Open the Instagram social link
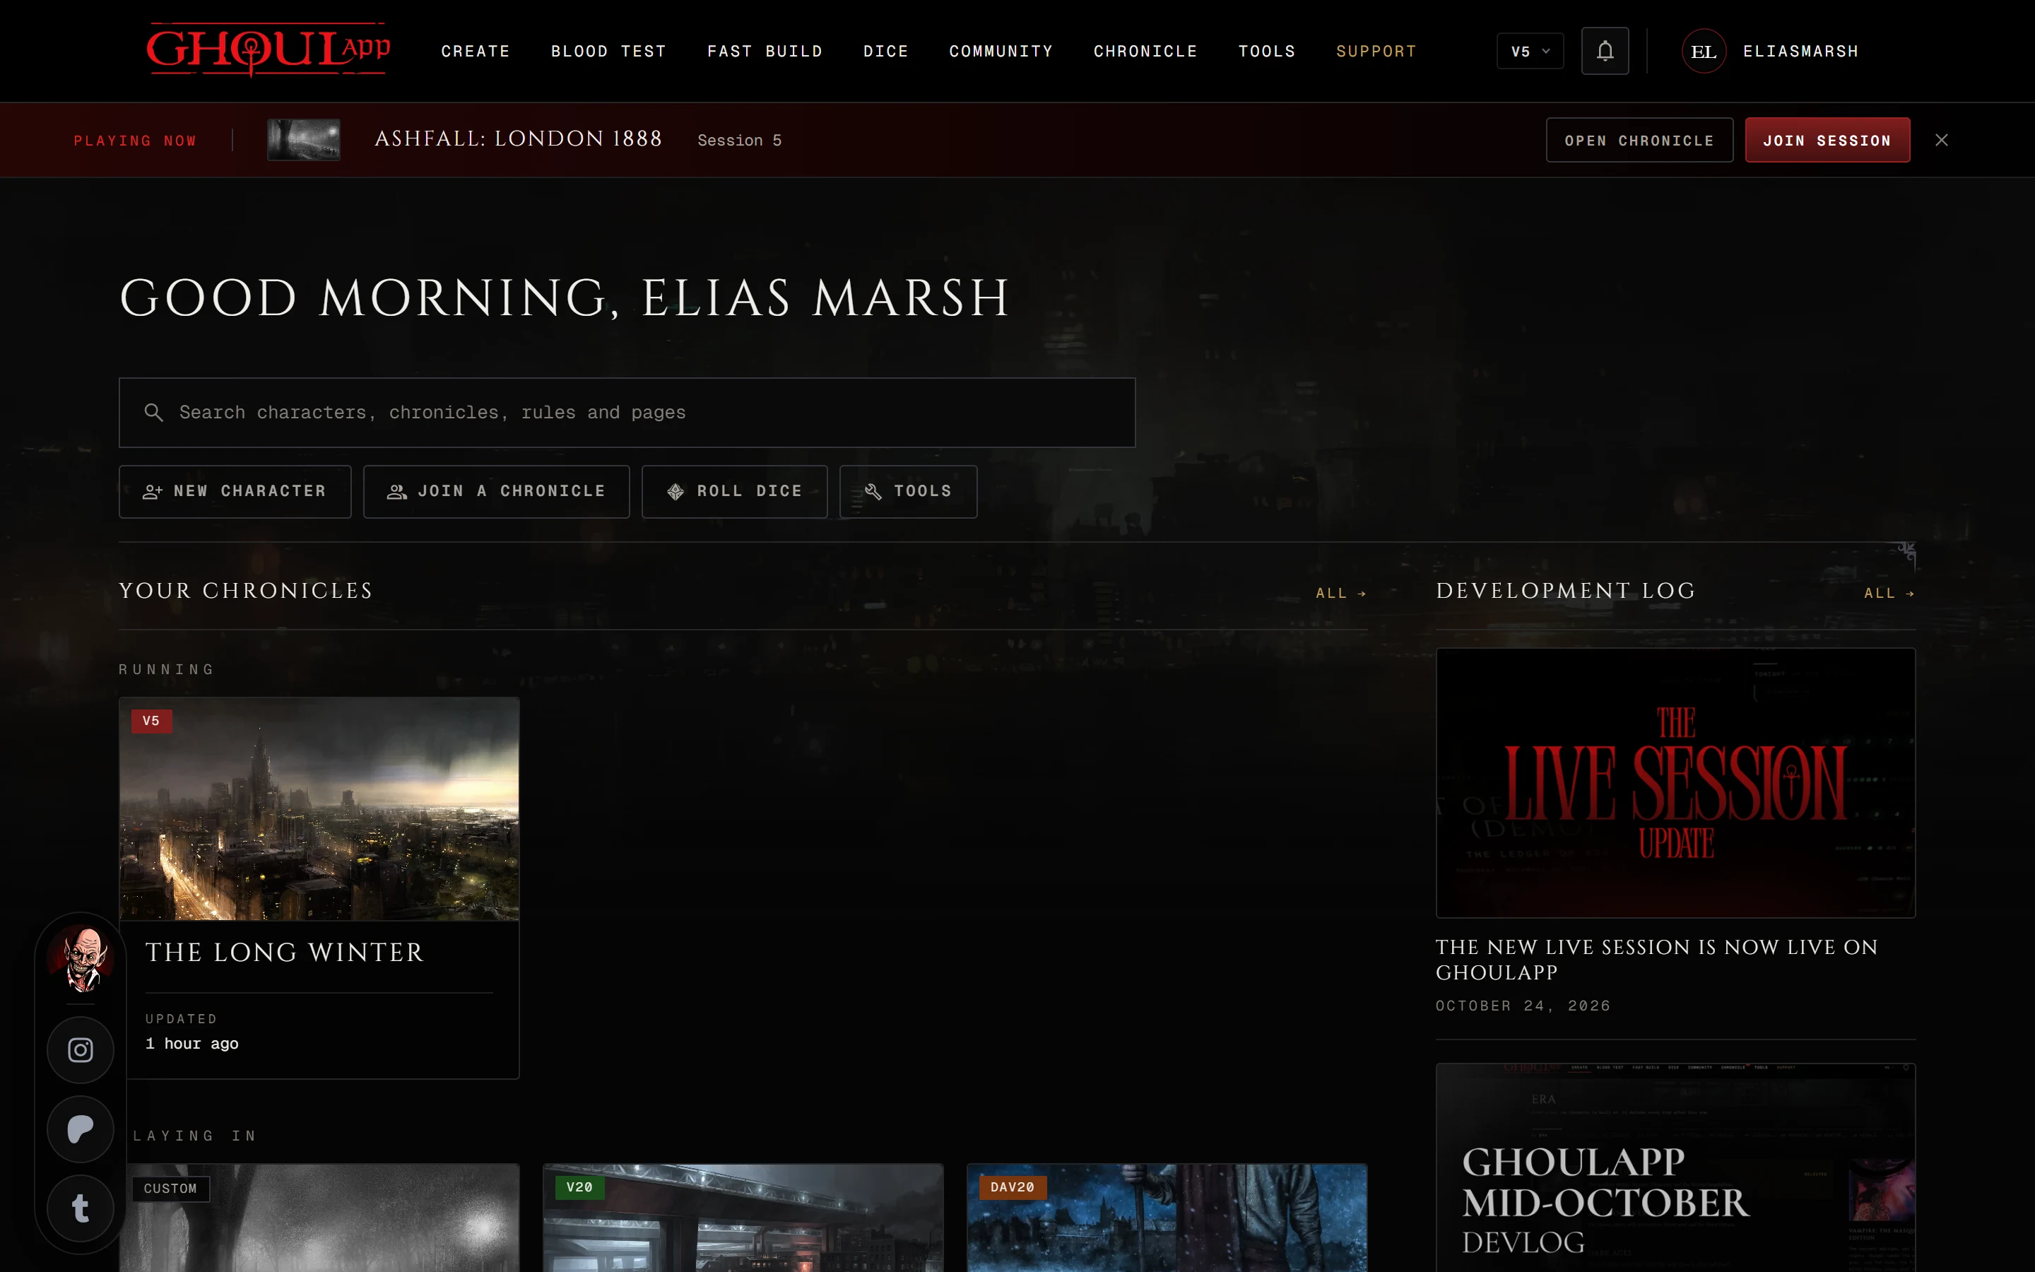Screen dimensions: 2035x1272 coord(81,1050)
